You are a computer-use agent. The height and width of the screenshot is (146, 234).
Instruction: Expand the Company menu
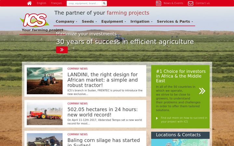[x=66, y=21]
